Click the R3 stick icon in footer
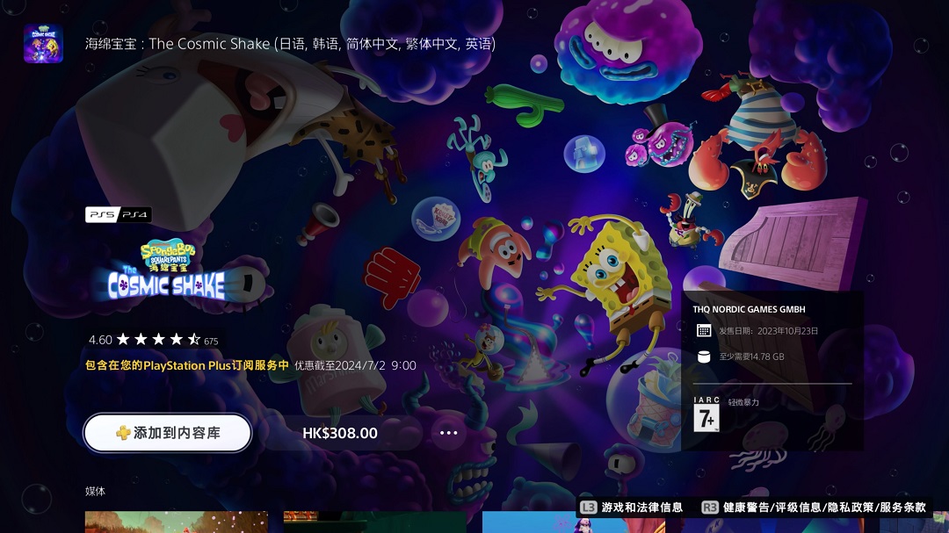 tap(710, 508)
